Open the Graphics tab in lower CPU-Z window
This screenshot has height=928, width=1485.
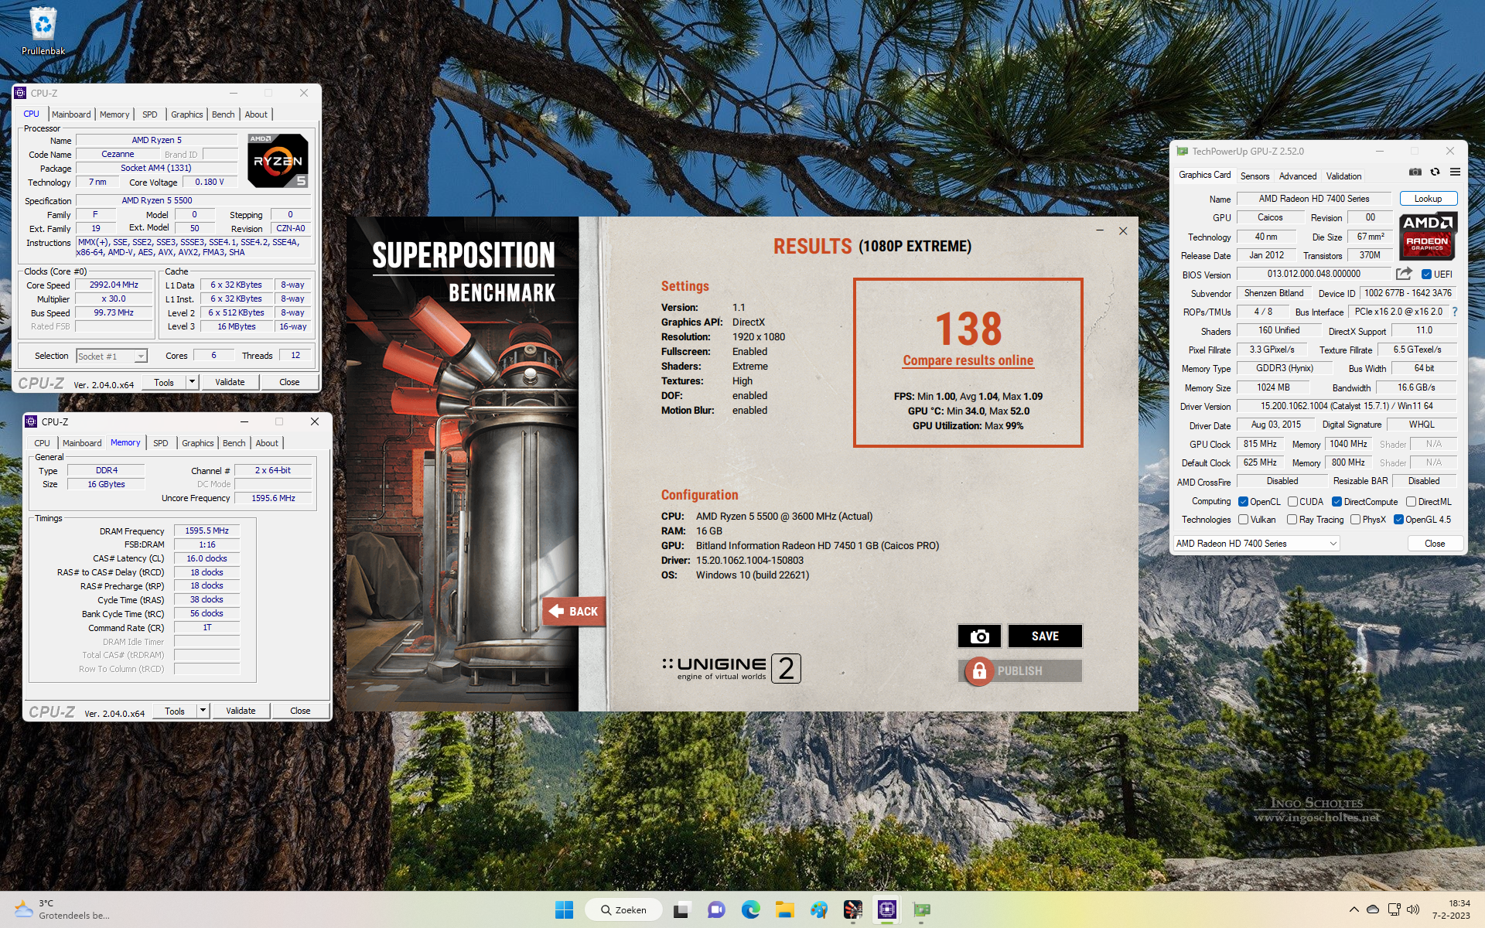point(198,443)
